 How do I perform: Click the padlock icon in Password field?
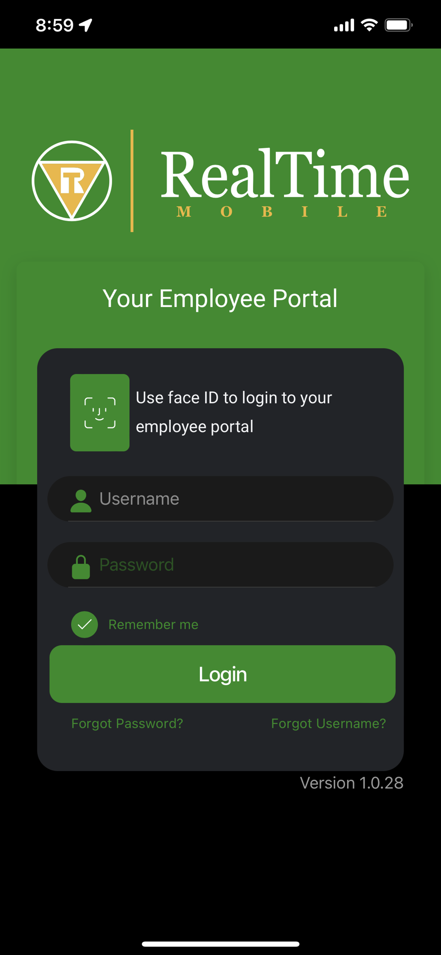[x=81, y=567]
